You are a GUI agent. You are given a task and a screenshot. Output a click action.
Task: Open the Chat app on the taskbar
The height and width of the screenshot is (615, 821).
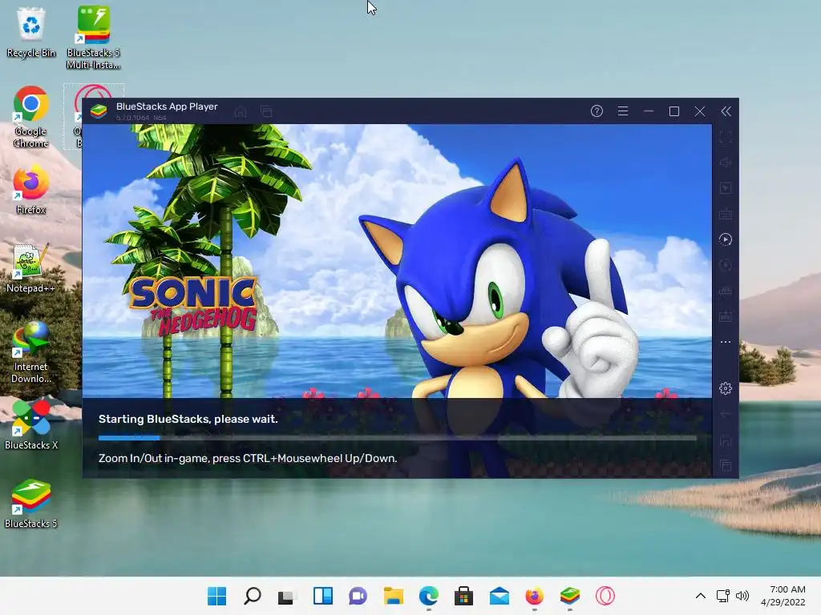click(358, 596)
